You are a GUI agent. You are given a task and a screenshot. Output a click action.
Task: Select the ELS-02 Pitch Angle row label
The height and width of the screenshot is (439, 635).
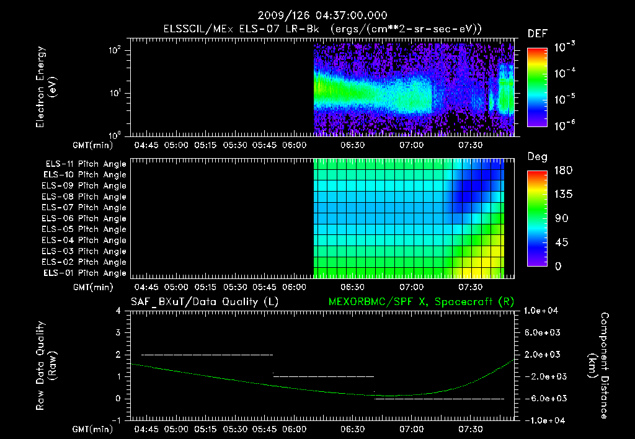point(84,262)
